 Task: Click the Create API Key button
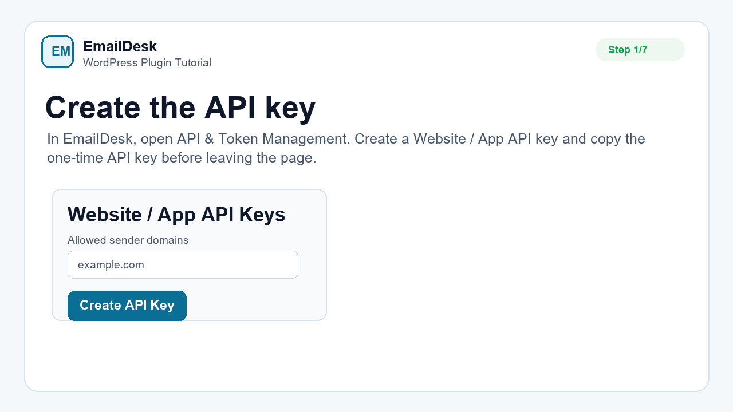127,306
